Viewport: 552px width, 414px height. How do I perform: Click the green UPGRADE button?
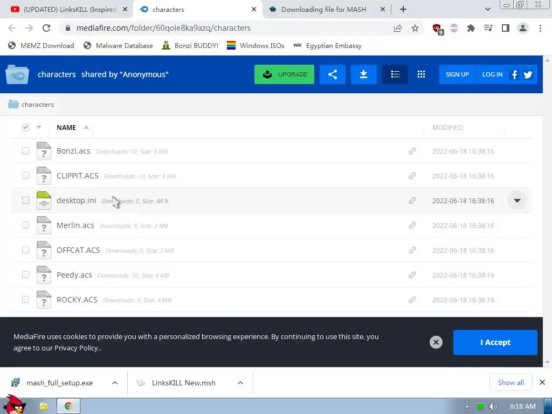pyautogui.click(x=284, y=74)
